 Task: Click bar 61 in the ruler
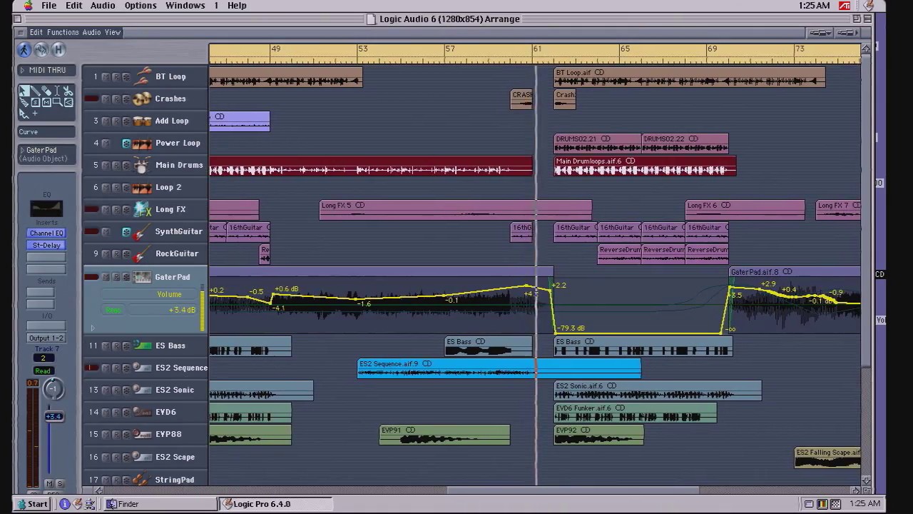(536, 49)
